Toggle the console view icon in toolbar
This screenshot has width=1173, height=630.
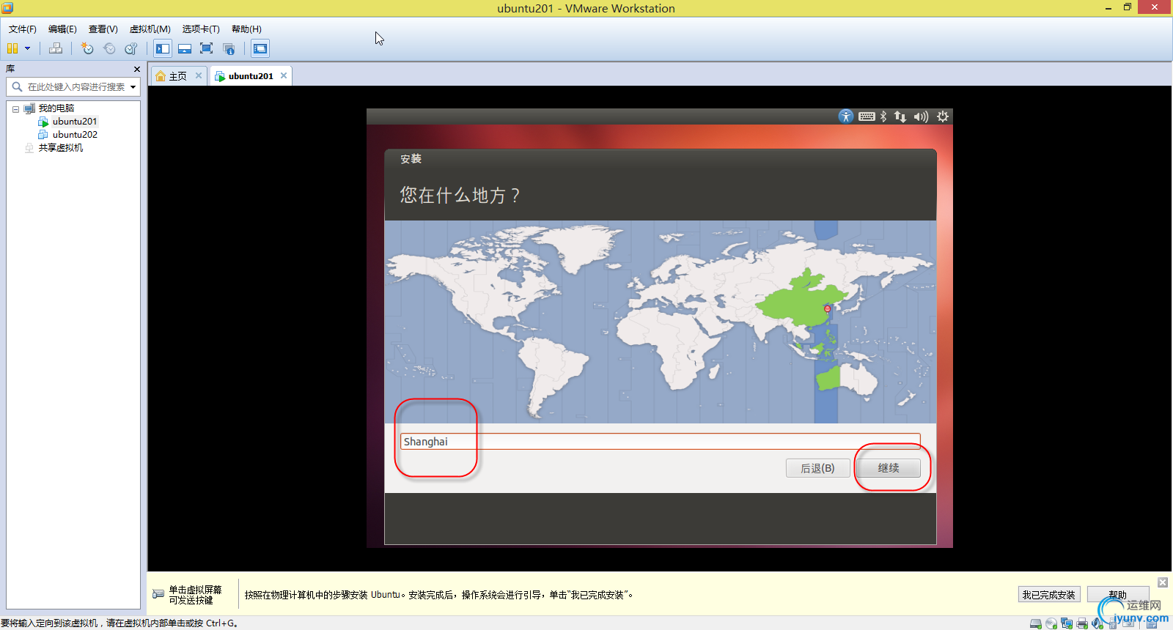260,48
